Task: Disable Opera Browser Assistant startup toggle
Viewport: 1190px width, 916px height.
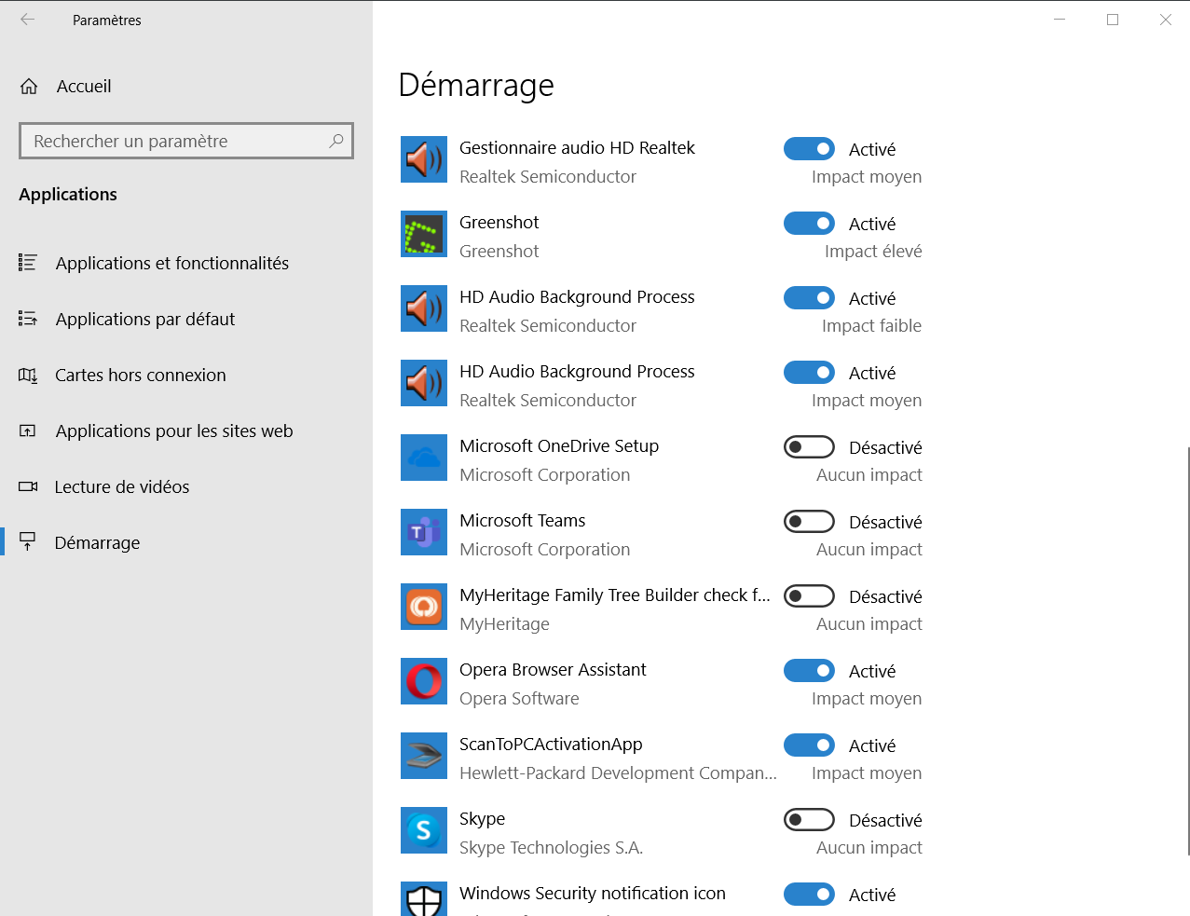Action: point(809,671)
